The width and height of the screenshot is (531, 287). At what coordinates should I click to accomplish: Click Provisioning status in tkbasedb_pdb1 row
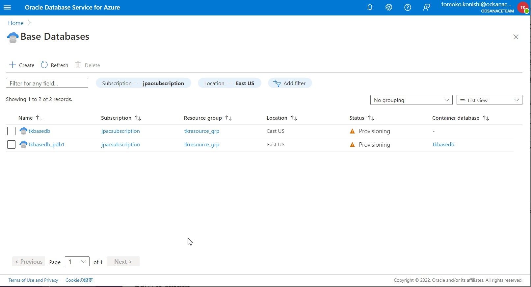374,145
